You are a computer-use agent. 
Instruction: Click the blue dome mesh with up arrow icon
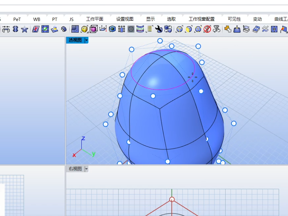[237, 29]
